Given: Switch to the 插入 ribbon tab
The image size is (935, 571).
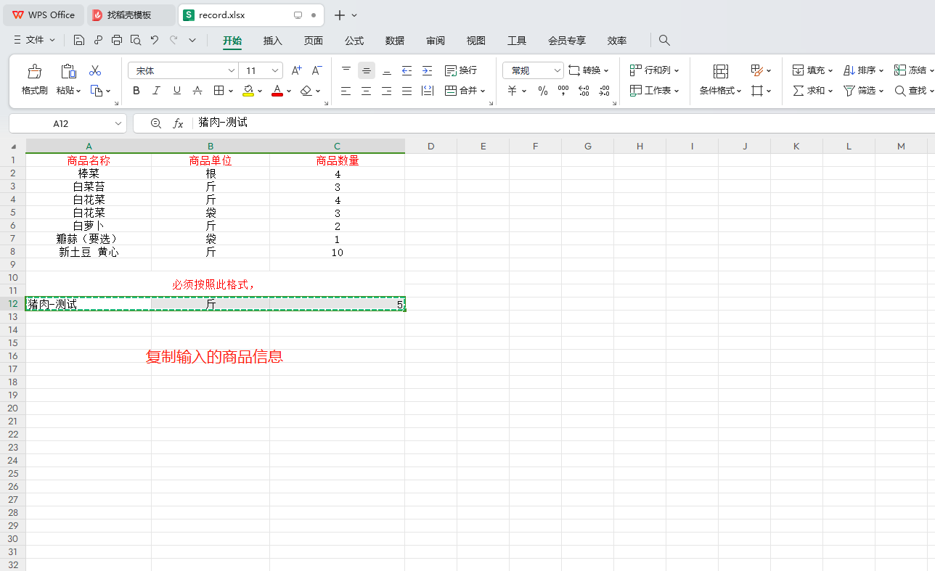Looking at the screenshot, I should [272, 41].
